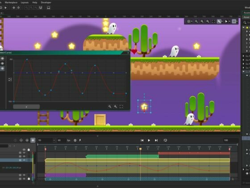Collapse the starred top folder in asset tree

(244, 27)
